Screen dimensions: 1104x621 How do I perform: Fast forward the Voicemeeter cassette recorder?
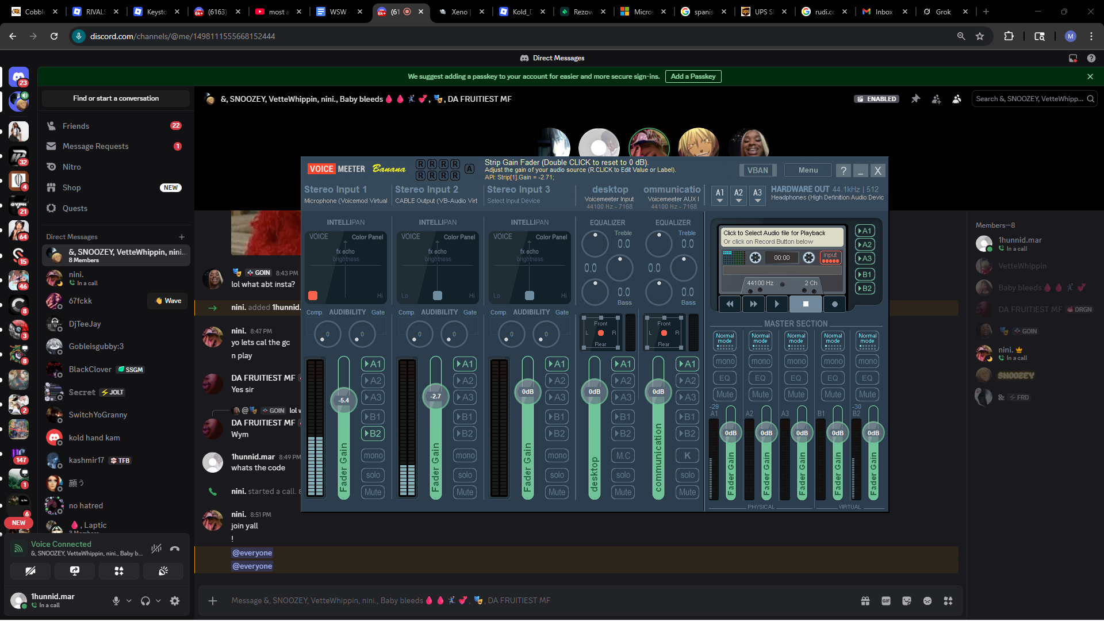(x=753, y=304)
